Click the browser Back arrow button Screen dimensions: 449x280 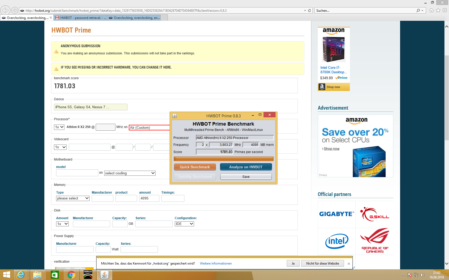(5, 10)
